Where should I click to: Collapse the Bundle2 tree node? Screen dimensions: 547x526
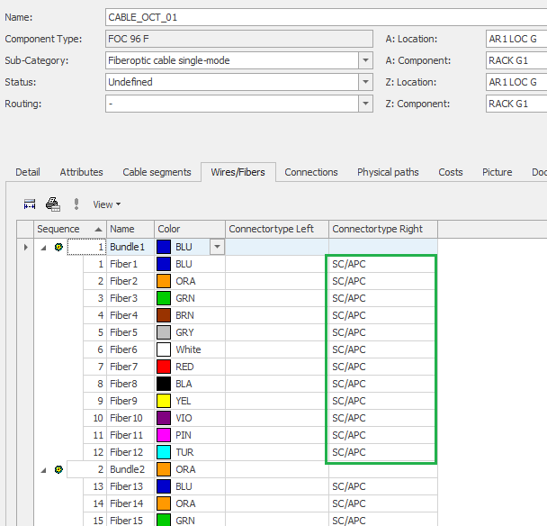43,470
